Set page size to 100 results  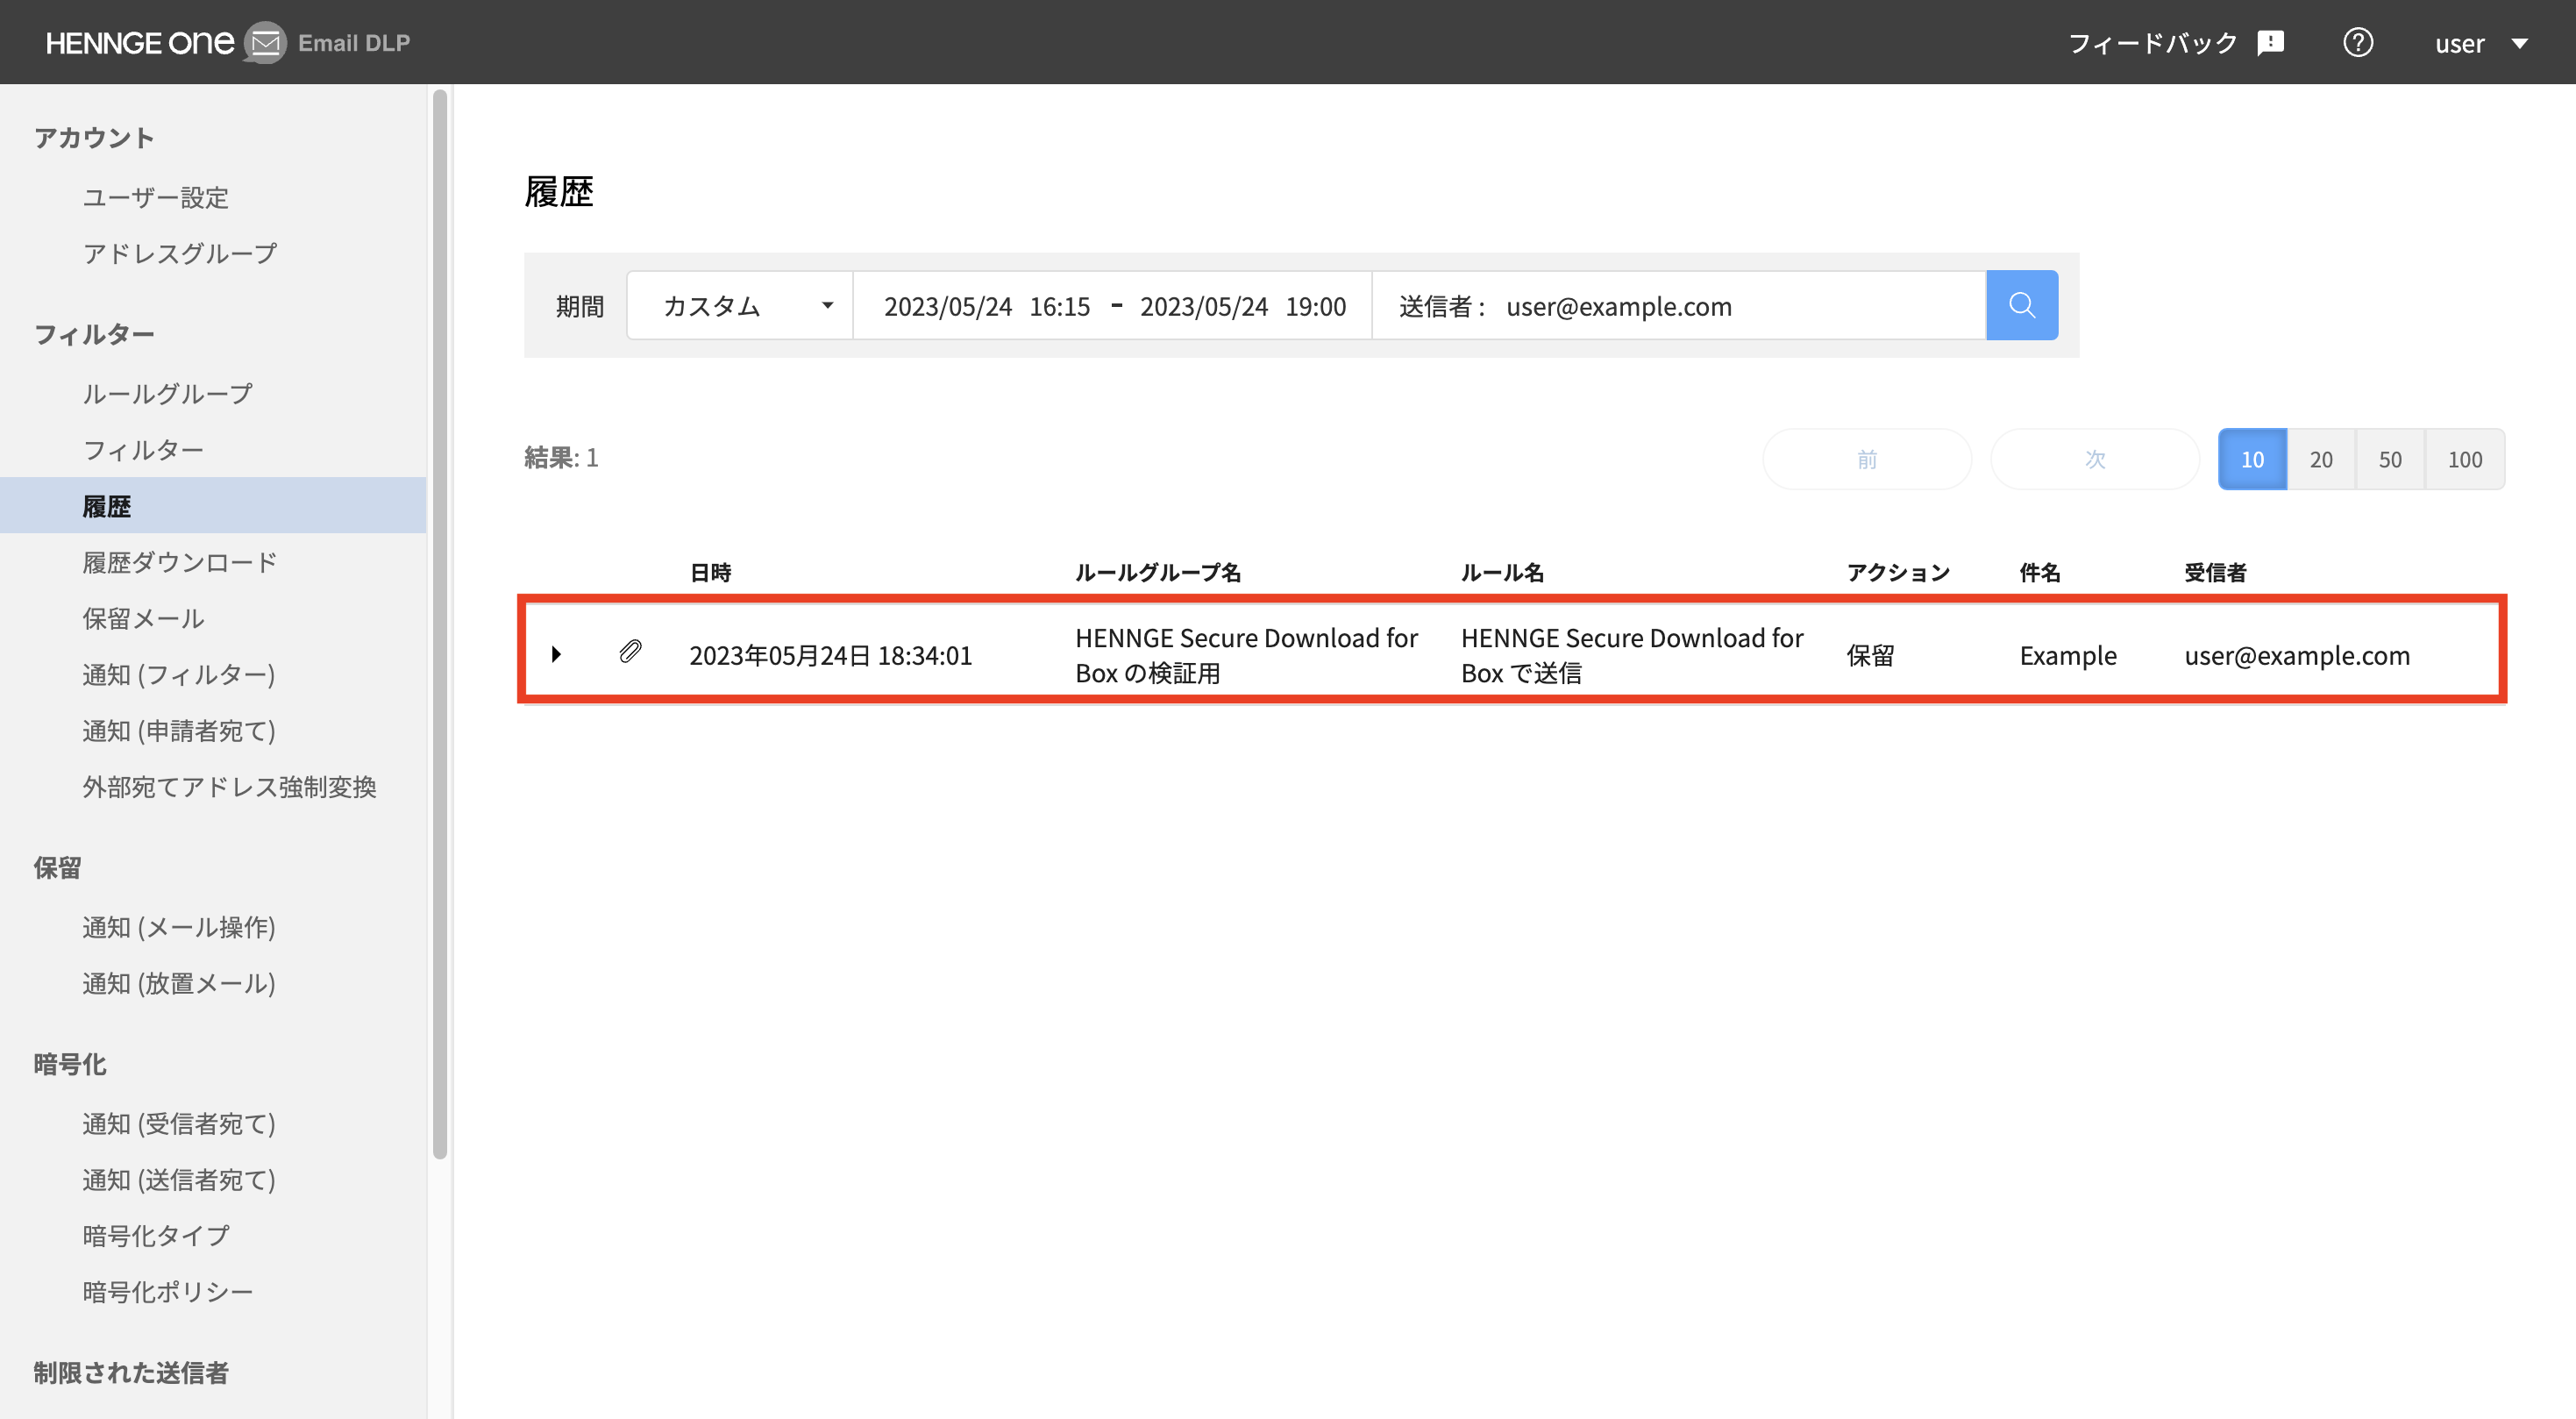(x=2465, y=459)
